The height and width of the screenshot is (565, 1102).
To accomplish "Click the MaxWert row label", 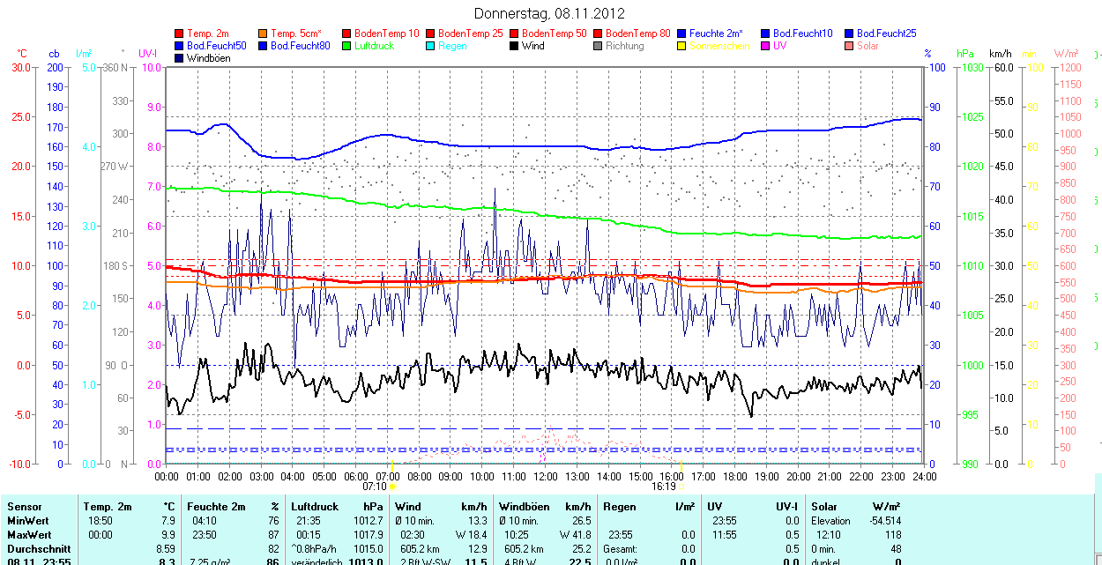I will (x=29, y=535).
